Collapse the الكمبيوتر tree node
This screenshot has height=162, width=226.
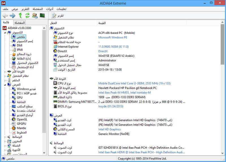click(x=5, y=33)
